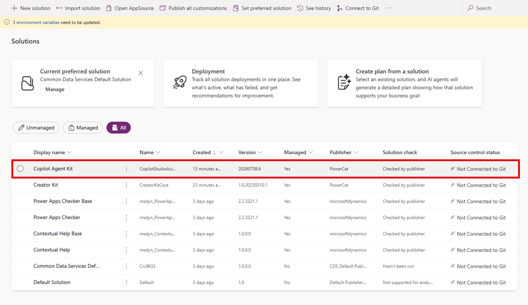
Task: Open the Creator Kit solution
Action: [45, 185]
